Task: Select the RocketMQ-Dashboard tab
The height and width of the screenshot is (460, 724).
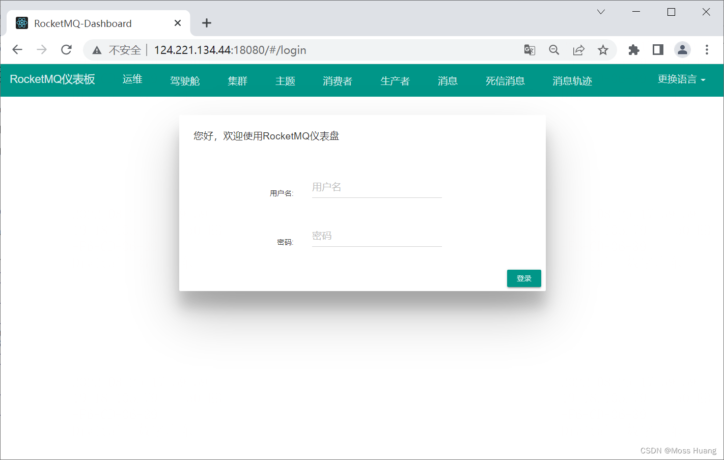Action: click(98, 23)
